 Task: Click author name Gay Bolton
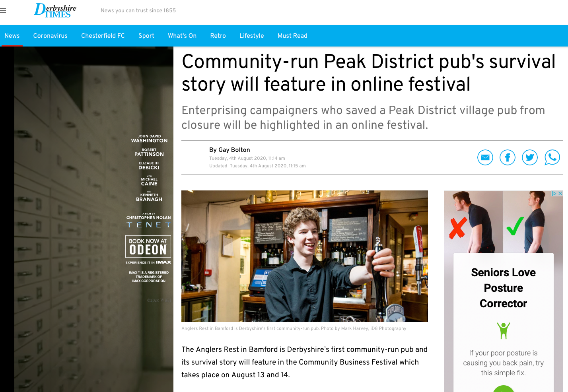coord(234,150)
